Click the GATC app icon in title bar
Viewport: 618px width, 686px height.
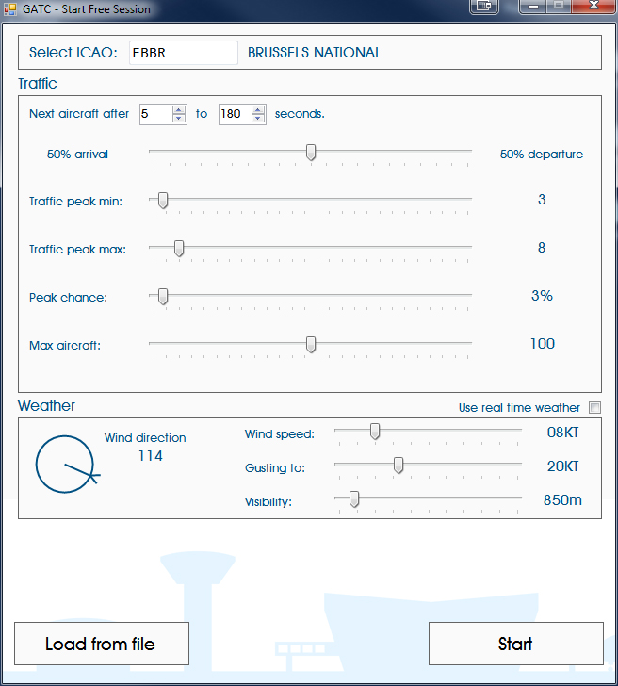click(x=10, y=9)
